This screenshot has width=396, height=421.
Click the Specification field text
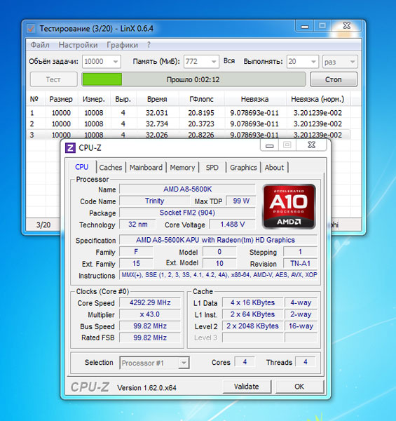pos(218,240)
